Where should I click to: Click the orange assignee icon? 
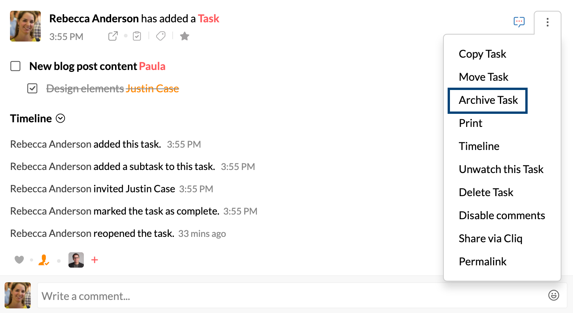coord(44,260)
